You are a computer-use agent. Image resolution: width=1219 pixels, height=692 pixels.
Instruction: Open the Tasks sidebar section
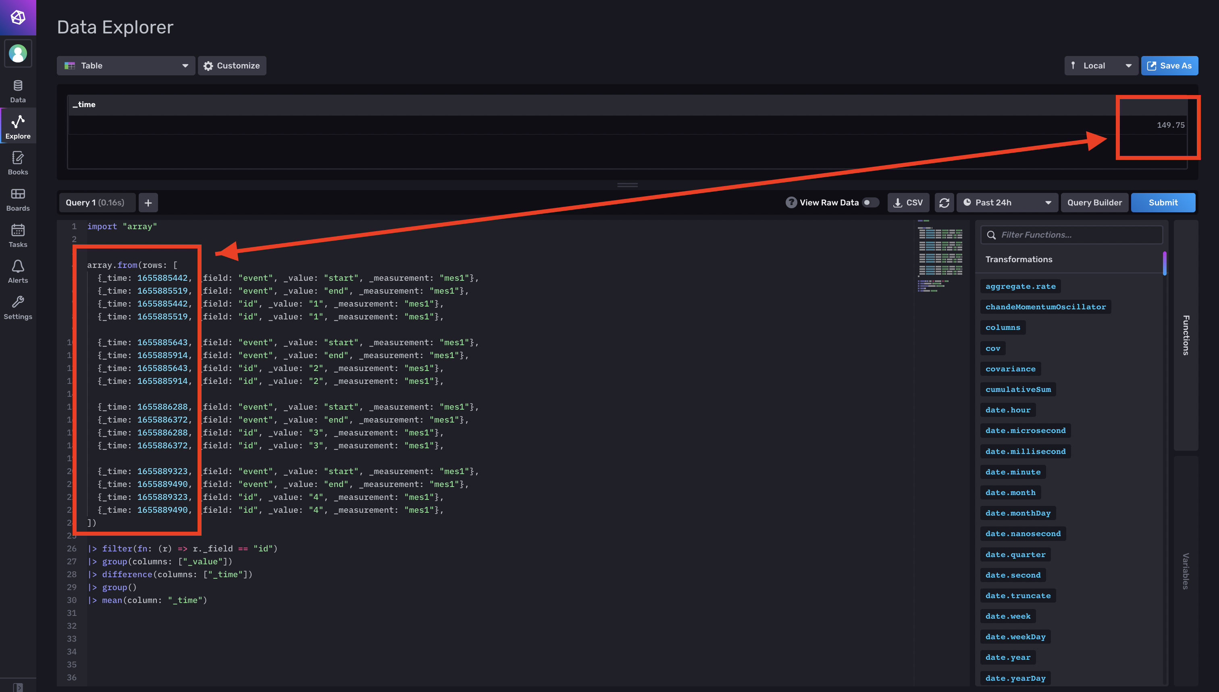[x=18, y=236]
